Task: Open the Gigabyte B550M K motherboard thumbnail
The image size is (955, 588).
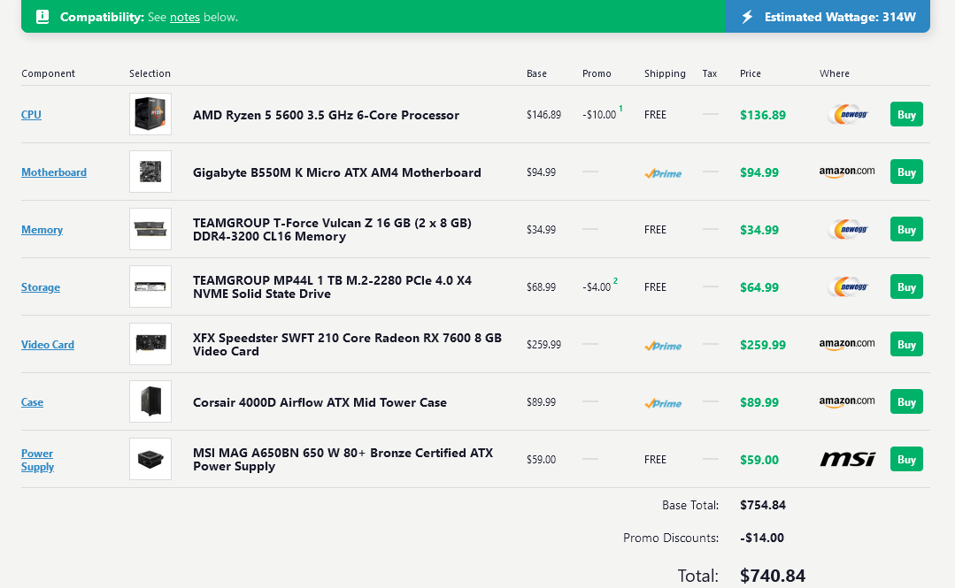Action: tap(150, 172)
